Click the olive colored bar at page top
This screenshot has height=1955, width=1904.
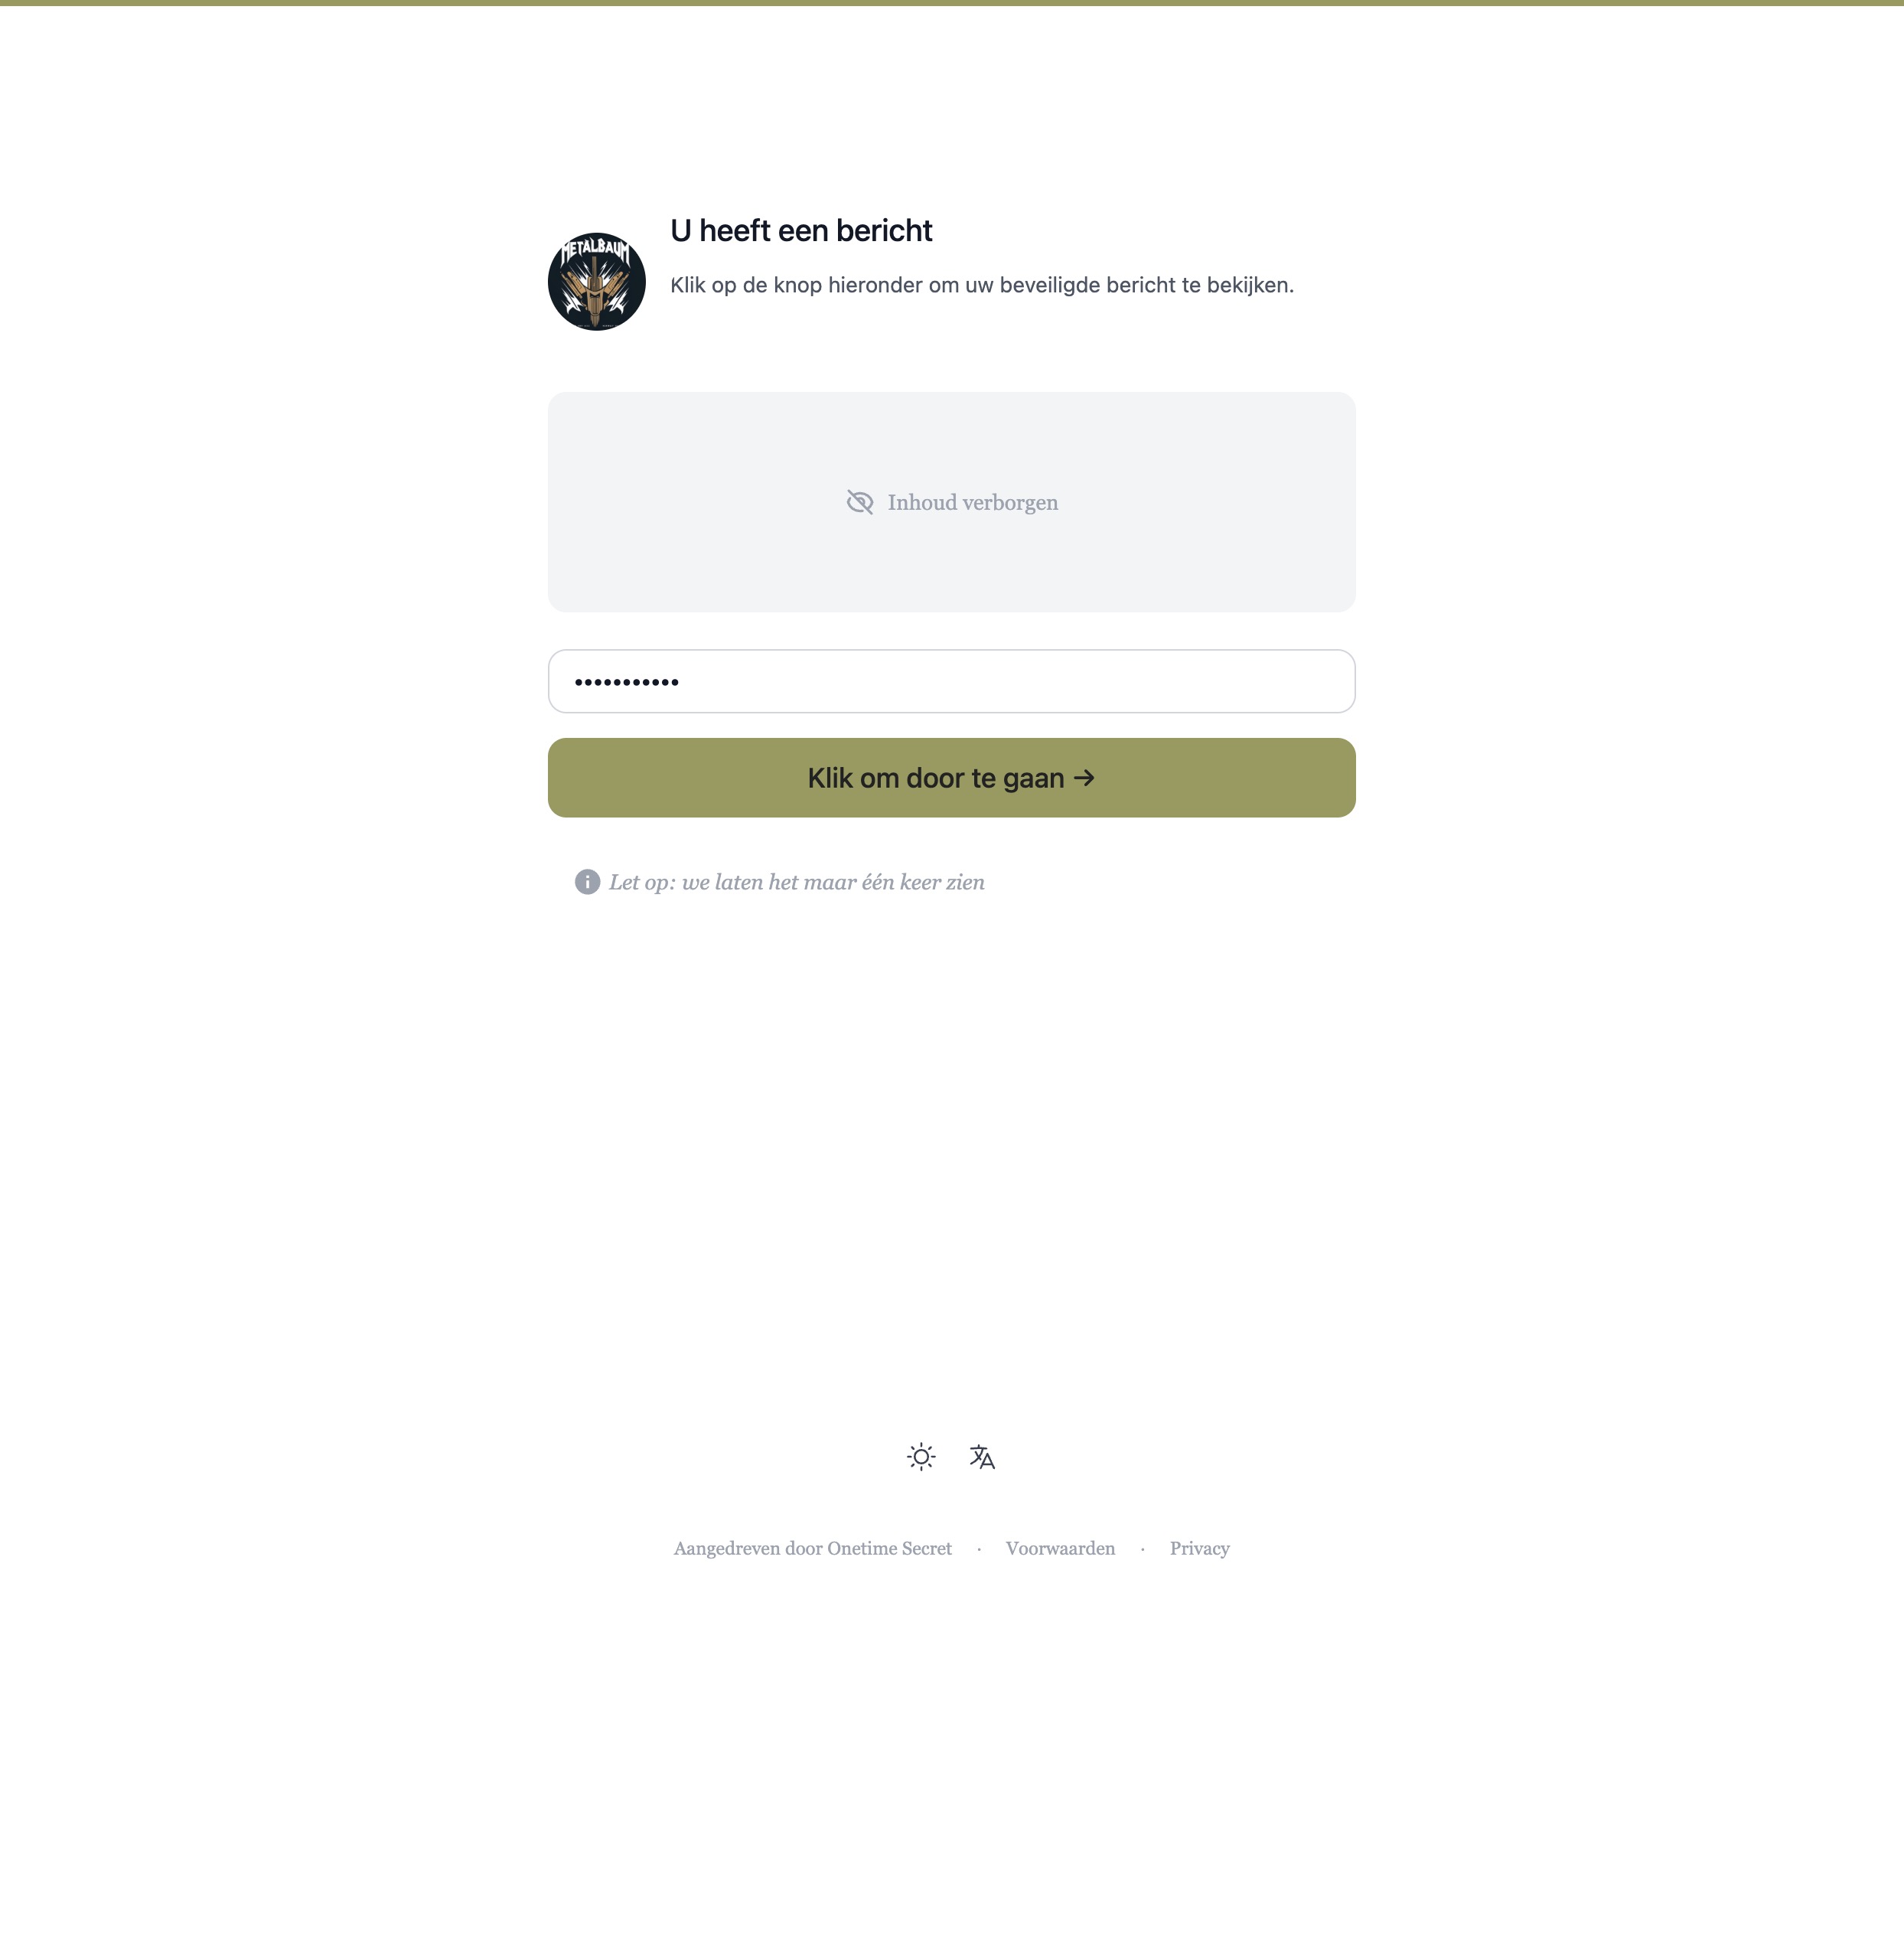[952, 3]
